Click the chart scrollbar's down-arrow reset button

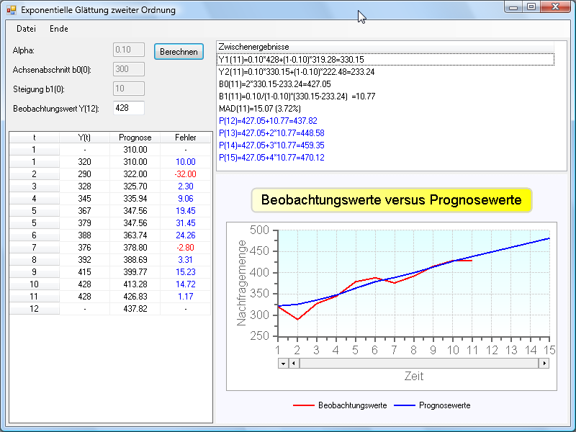pos(282,364)
